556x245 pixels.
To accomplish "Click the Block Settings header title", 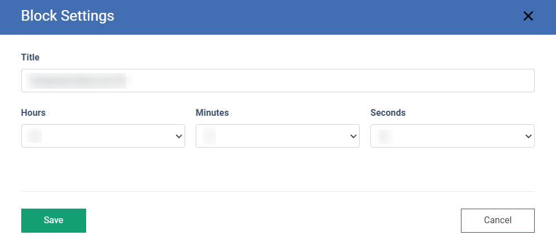I will coord(68,16).
